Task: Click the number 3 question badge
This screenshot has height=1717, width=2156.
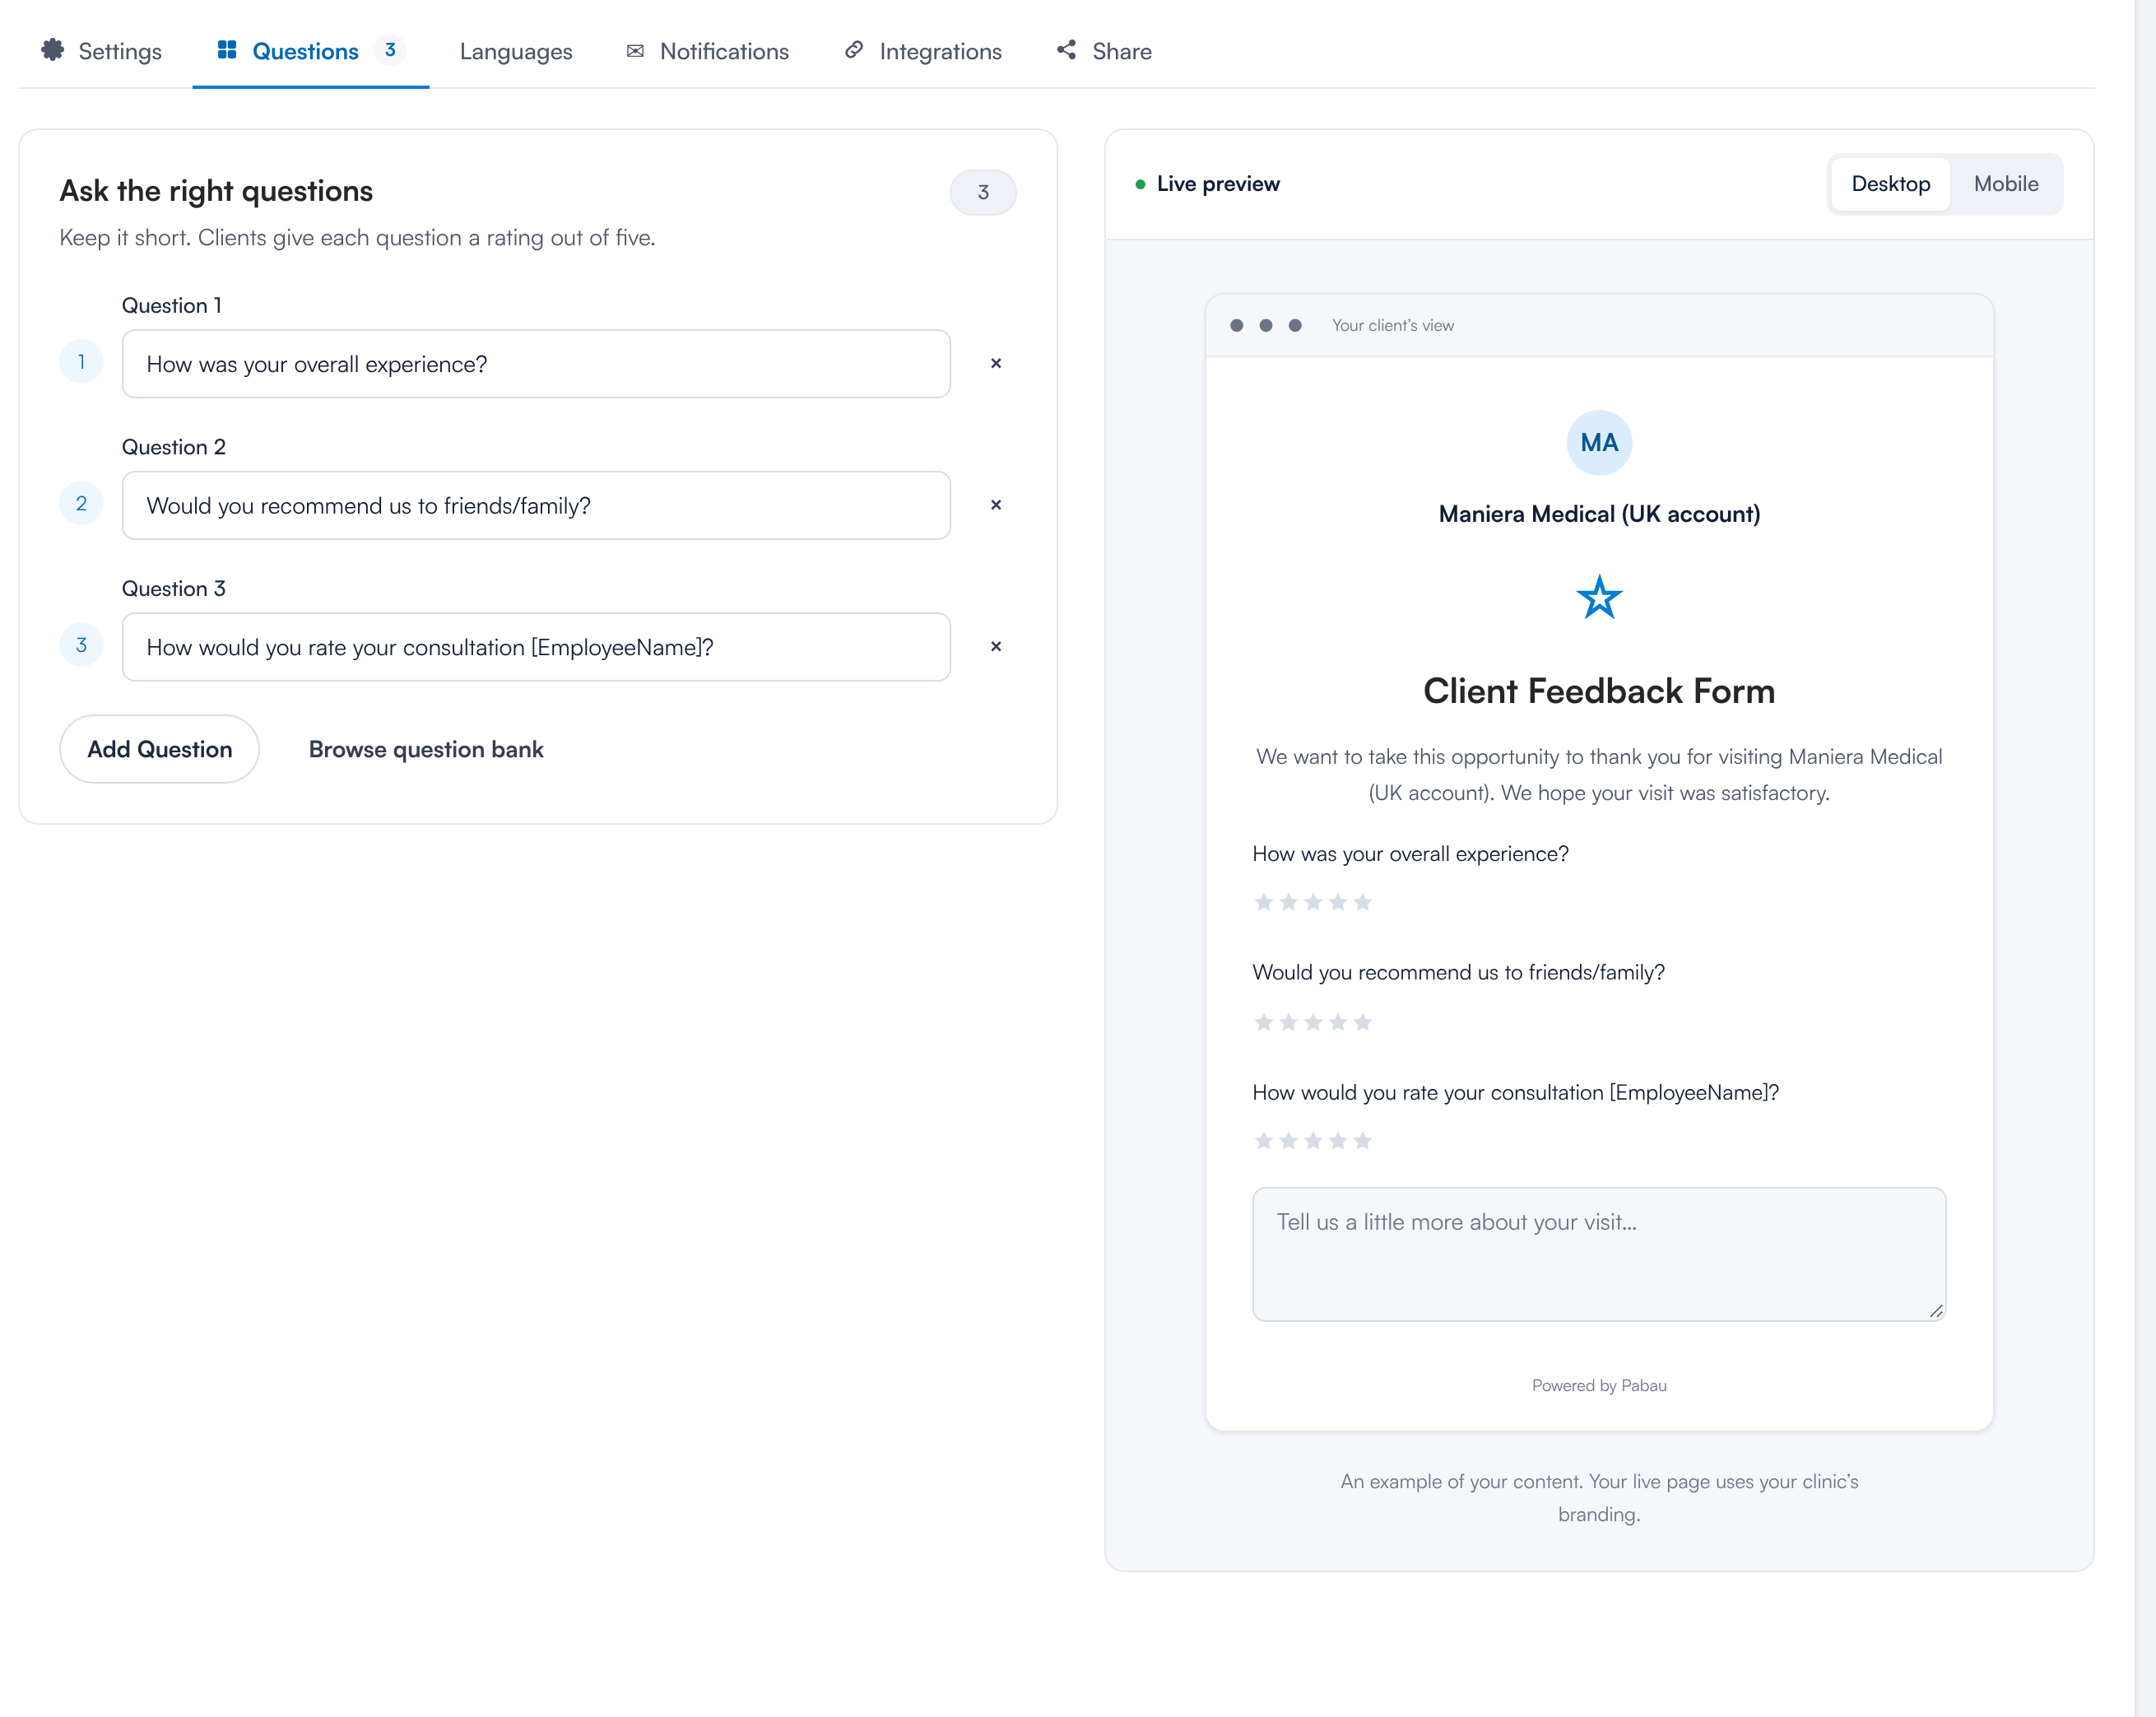Action: pyautogui.click(x=82, y=645)
